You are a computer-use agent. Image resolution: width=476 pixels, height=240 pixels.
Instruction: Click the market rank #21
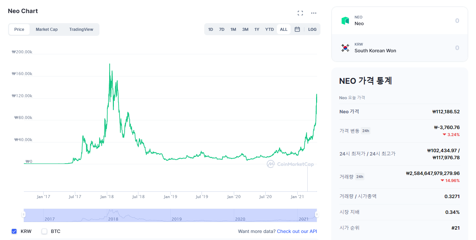coord(456,228)
